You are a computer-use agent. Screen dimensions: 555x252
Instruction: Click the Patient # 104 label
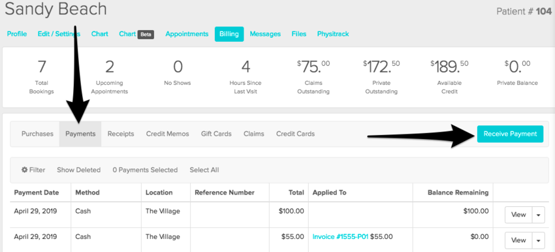[524, 11]
